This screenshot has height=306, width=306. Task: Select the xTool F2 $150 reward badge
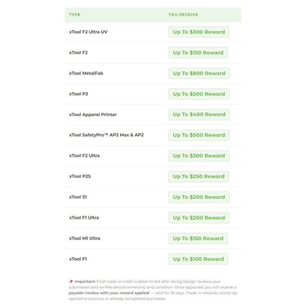pos(198,52)
